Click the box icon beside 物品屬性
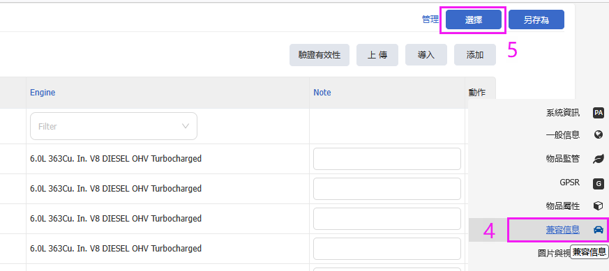The height and width of the screenshot is (271, 609). [x=598, y=206]
